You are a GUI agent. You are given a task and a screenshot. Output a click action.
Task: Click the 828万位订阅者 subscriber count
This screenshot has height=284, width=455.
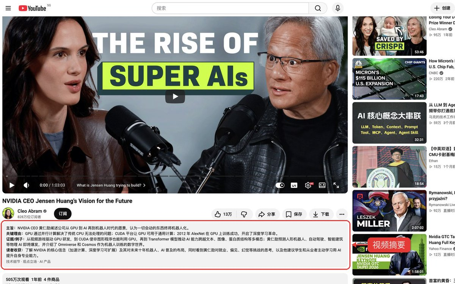pyautogui.click(x=29, y=217)
